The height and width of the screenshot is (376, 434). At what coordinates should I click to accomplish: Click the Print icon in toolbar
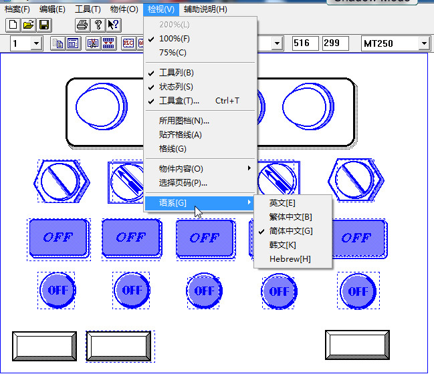click(x=82, y=25)
